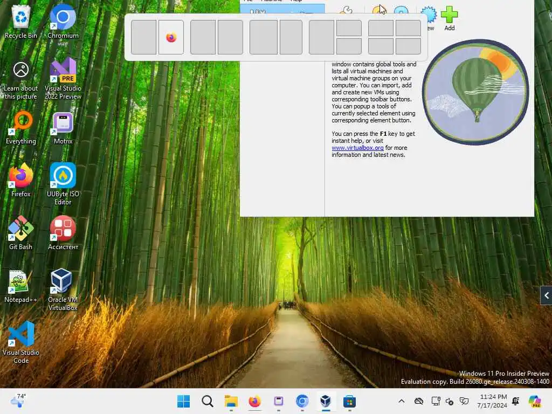Click the muted volume tray icon
The height and width of the screenshot is (414, 552).
450,401
